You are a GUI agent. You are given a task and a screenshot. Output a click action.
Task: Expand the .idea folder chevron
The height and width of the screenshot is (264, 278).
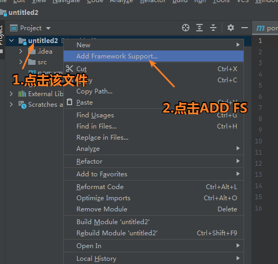(x=21, y=52)
